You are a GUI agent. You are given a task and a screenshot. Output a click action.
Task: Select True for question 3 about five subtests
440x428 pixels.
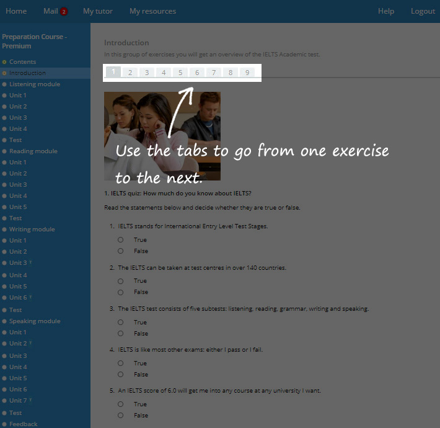click(x=120, y=323)
